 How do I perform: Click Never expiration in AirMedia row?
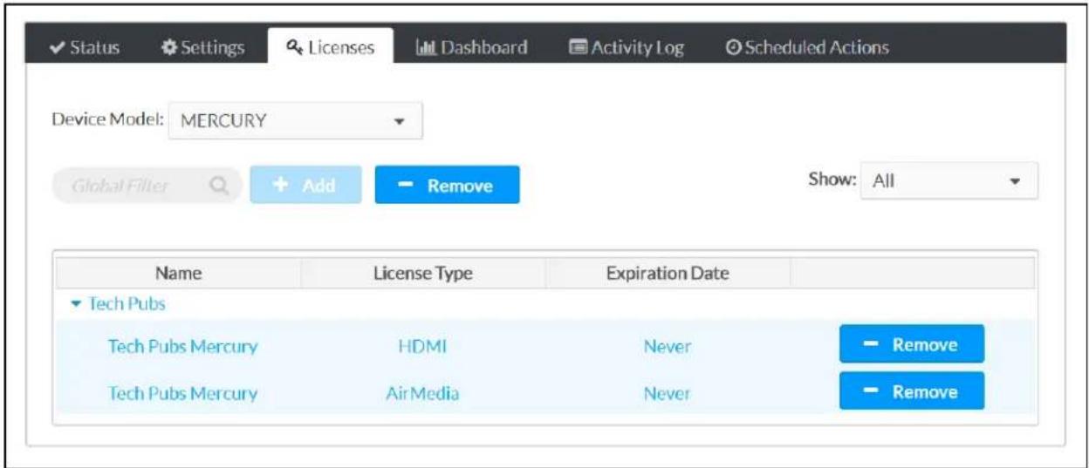point(668,393)
